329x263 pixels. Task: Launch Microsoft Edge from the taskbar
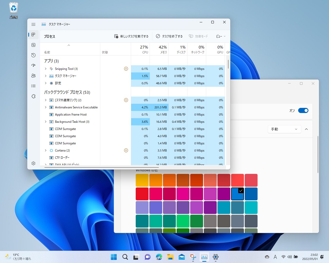pyautogui.click(x=159, y=257)
